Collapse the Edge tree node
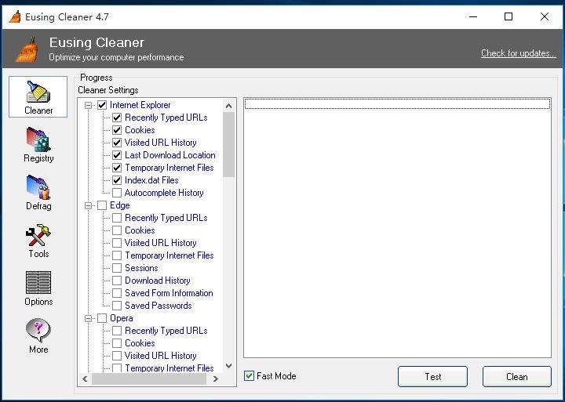The height and width of the screenshot is (402, 565). coord(88,205)
